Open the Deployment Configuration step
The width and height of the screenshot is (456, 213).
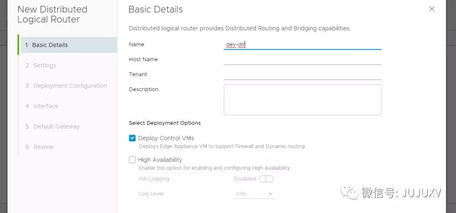pyautogui.click(x=70, y=86)
